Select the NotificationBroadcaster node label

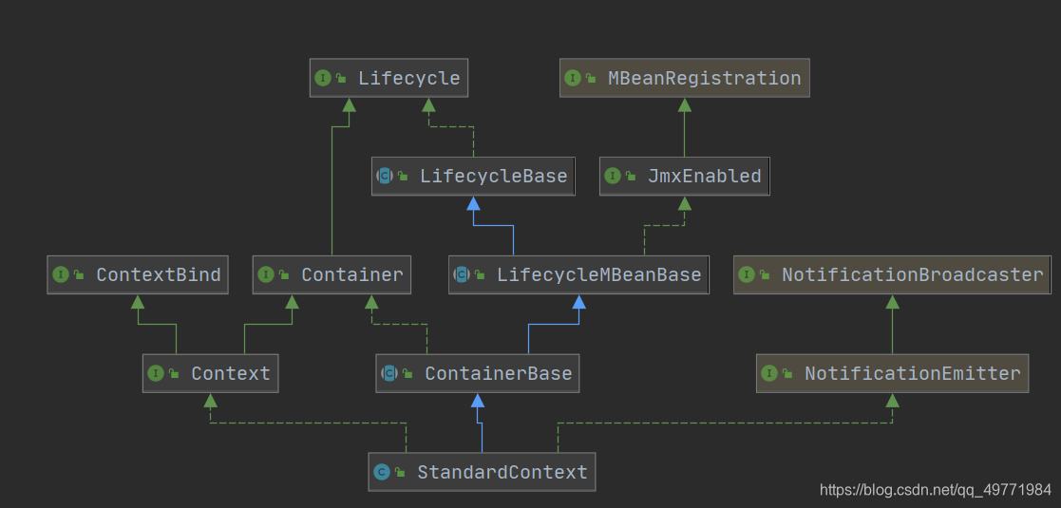(x=913, y=275)
